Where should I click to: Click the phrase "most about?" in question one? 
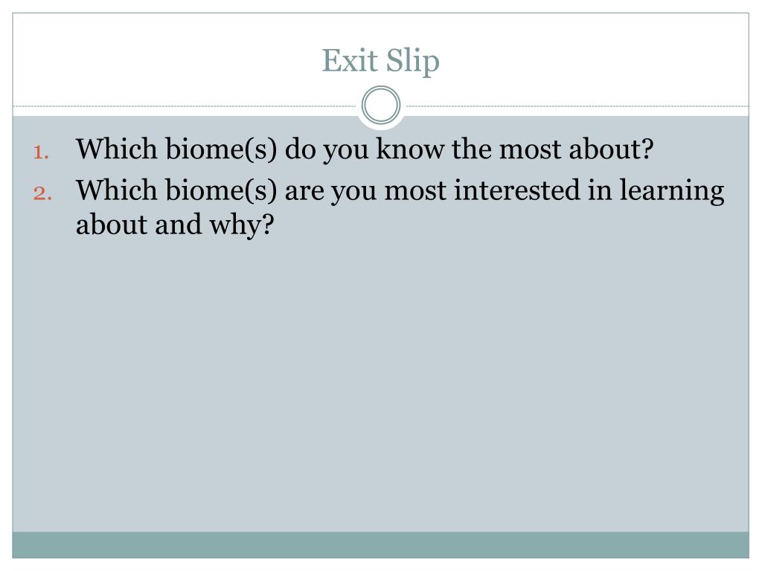point(577,149)
